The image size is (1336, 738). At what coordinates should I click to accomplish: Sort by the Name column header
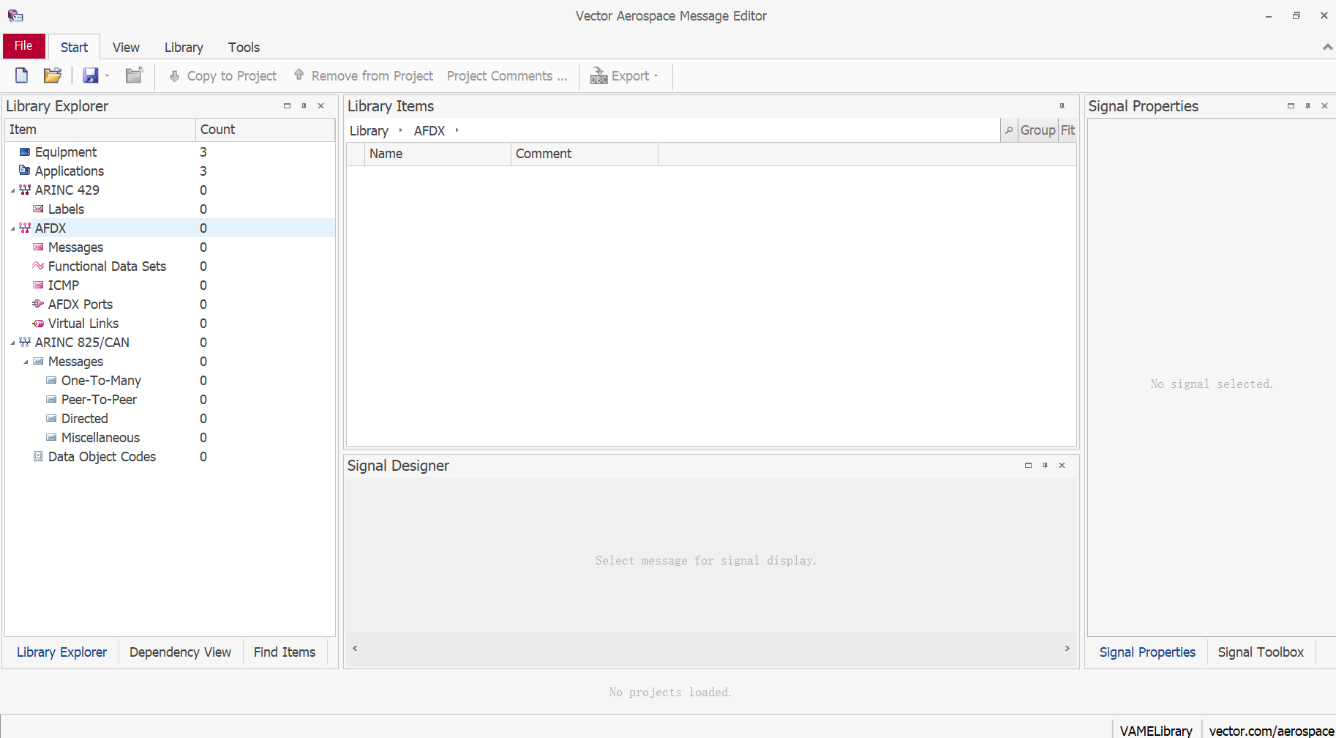coord(438,154)
